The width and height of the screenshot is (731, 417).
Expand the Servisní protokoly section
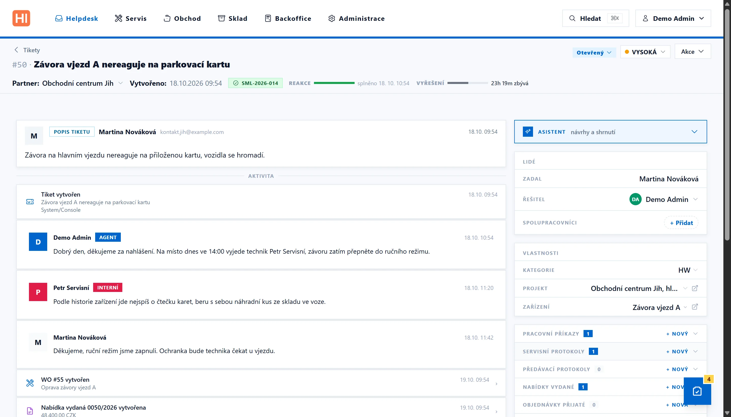695,351
